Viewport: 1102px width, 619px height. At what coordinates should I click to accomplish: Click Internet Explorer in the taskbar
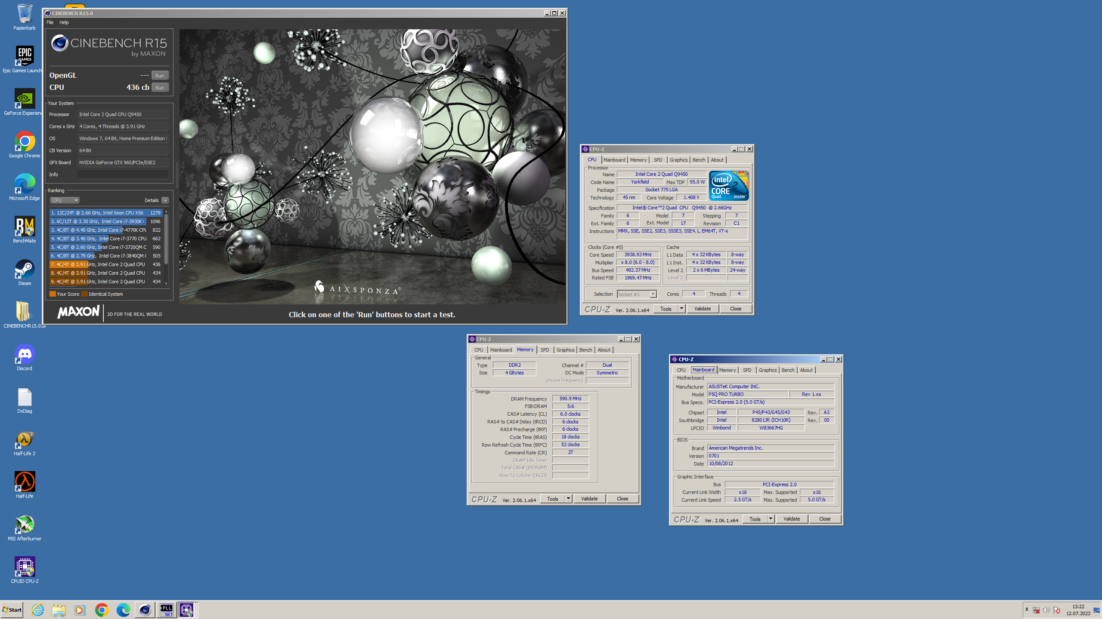[x=38, y=610]
